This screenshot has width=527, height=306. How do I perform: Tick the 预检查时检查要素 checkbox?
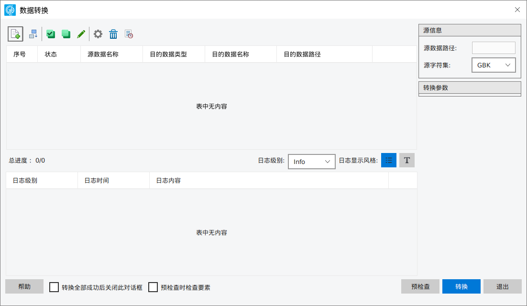tap(153, 287)
